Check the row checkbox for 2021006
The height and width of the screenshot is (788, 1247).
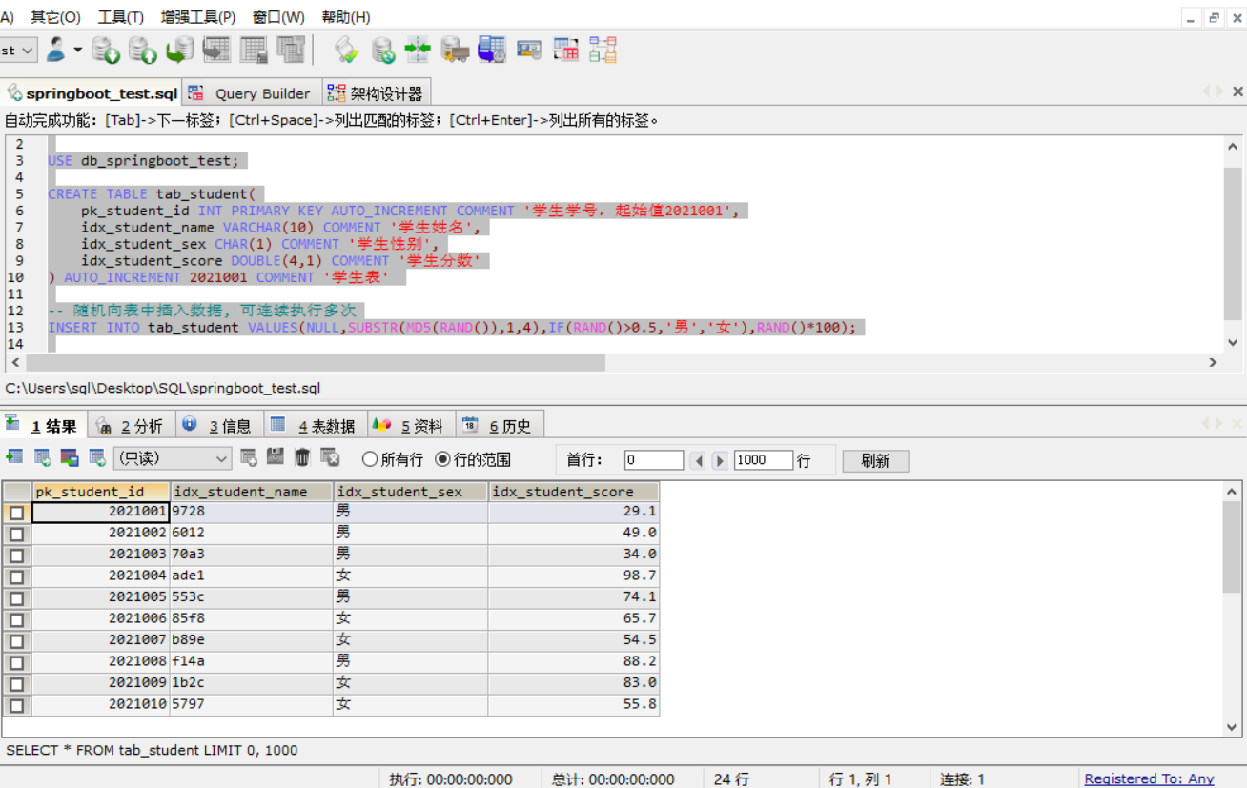[16, 619]
